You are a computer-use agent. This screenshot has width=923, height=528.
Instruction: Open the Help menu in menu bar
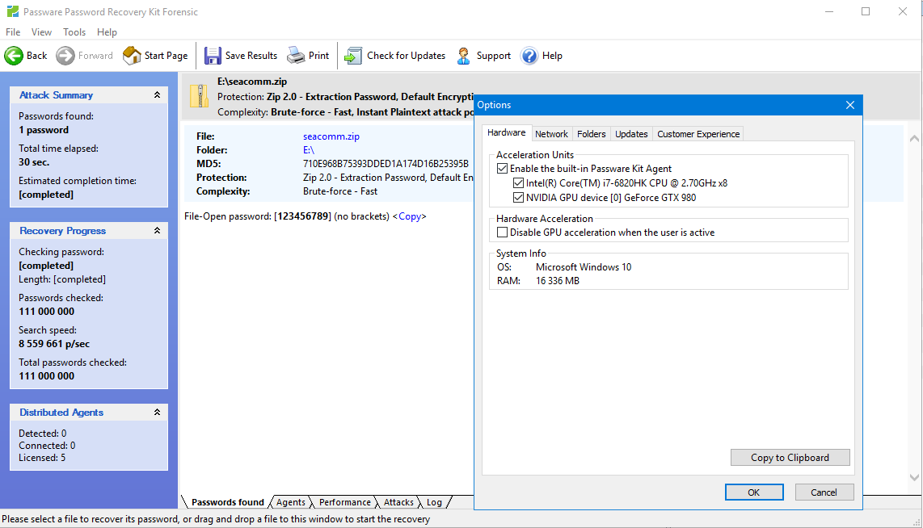click(107, 32)
